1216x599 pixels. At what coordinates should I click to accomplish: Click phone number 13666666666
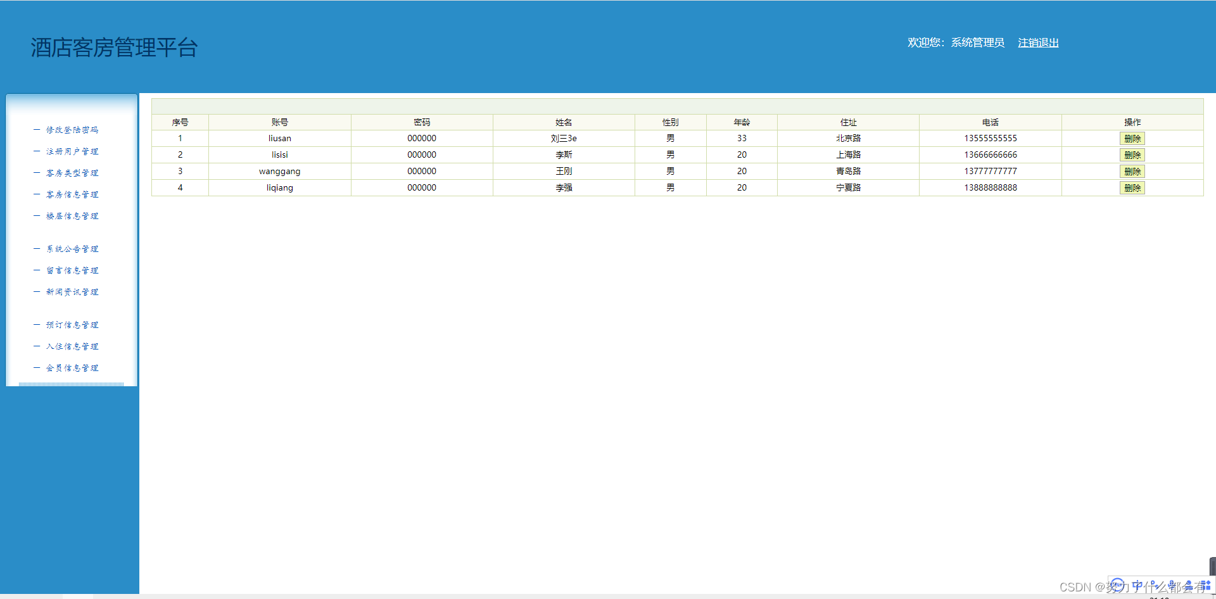(991, 154)
